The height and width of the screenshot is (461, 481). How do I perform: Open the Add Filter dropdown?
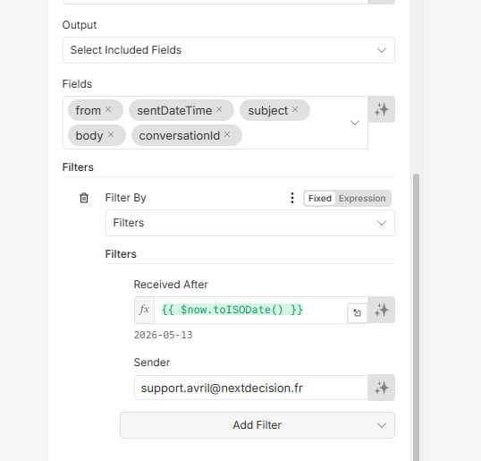(257, 425)
